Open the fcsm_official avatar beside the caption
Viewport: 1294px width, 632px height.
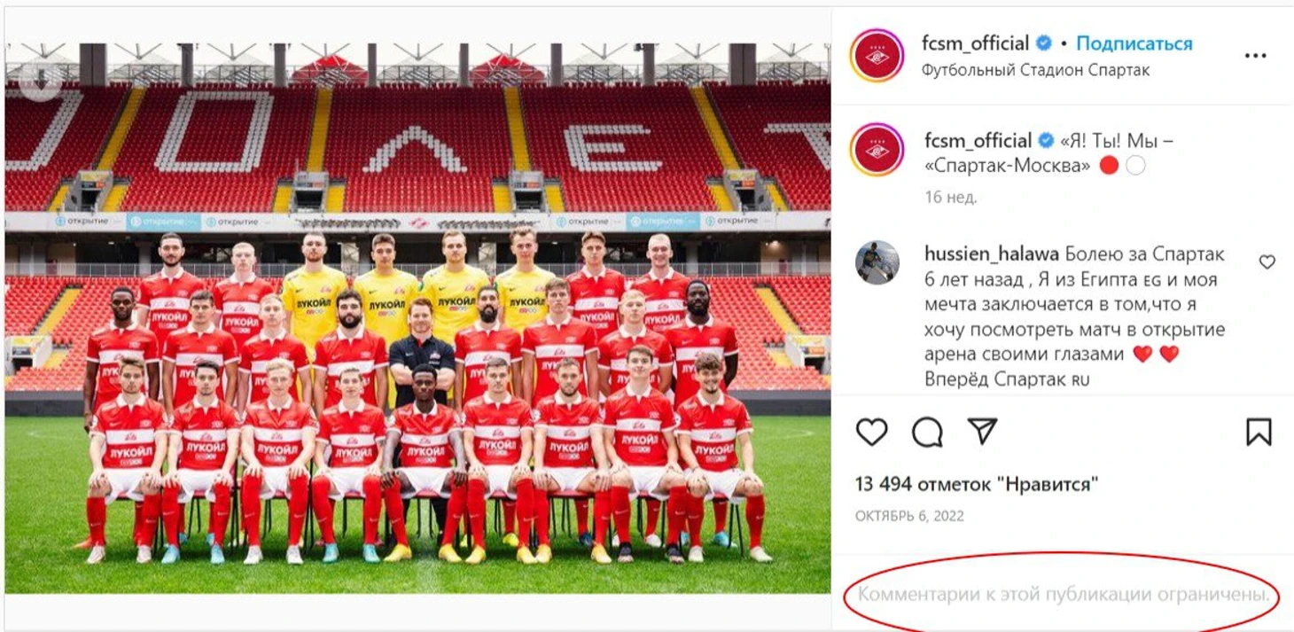point(876,150)
